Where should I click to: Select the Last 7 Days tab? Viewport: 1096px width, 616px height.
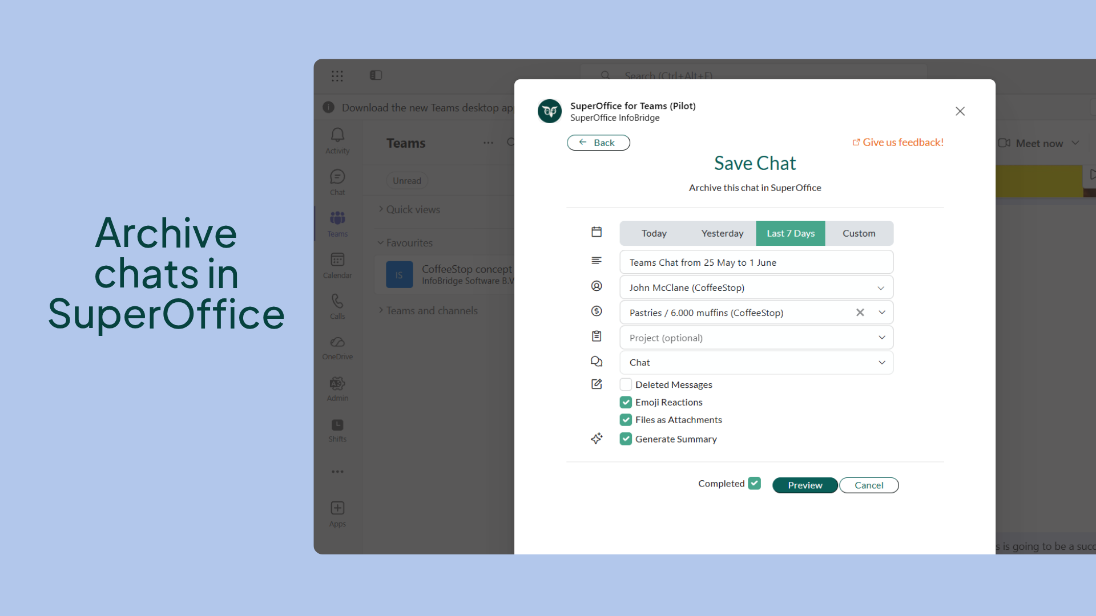791,233
